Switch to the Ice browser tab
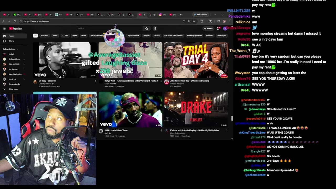Viewport: 336px width, 189px height. coord(59,15)
